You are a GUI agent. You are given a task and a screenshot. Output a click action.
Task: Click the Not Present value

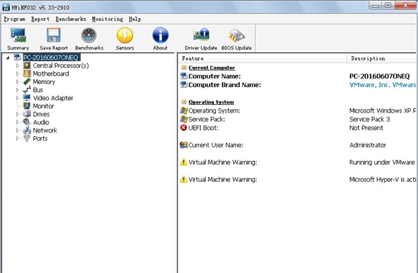pos(366,128)
